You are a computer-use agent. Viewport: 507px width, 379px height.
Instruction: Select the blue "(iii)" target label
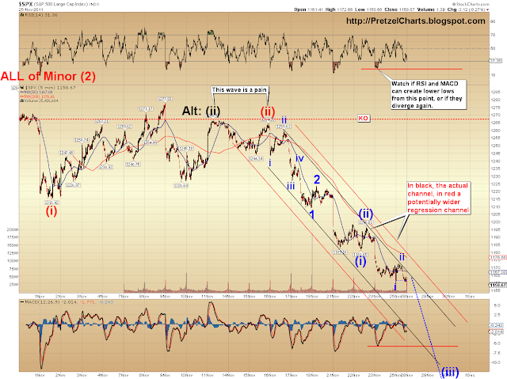point(450,372)
